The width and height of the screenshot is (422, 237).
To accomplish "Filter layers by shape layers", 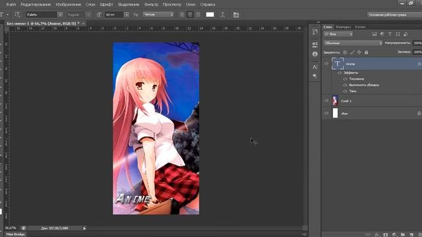I will [x=398, y=34].
